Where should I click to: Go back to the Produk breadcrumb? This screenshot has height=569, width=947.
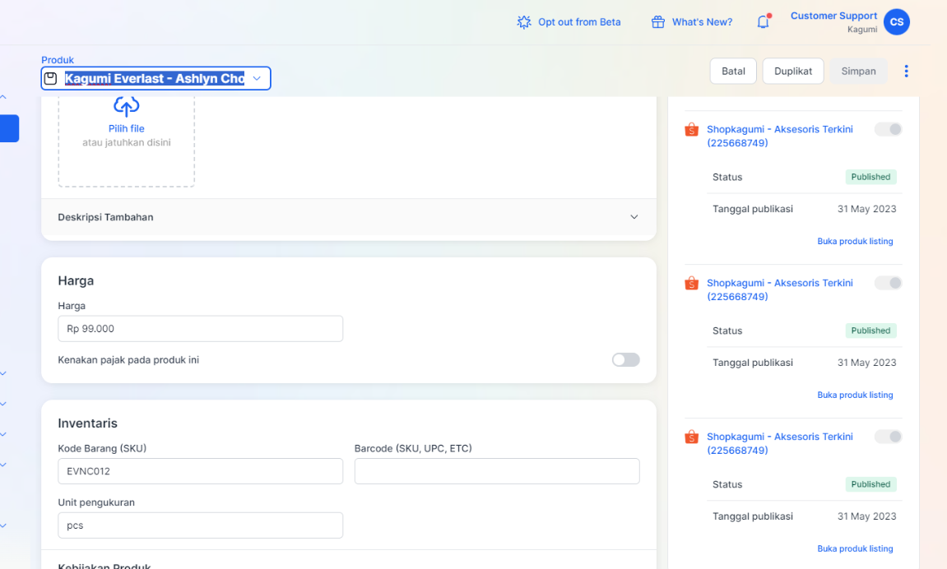point(58,60)
